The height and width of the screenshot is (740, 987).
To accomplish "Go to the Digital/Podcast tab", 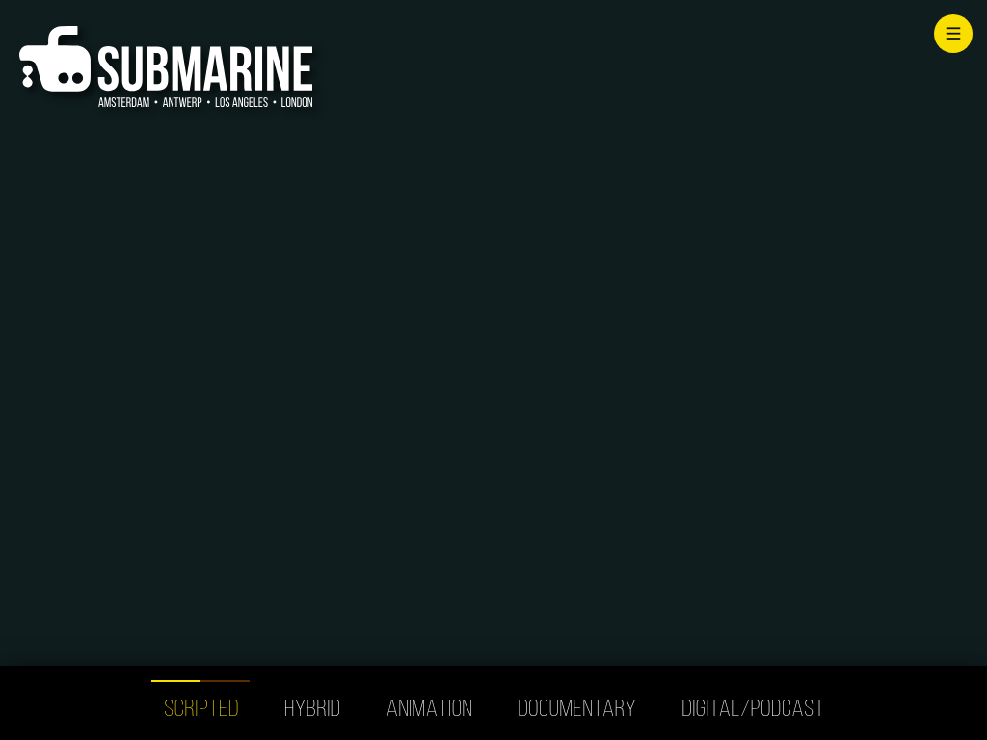I will [752, 708].
